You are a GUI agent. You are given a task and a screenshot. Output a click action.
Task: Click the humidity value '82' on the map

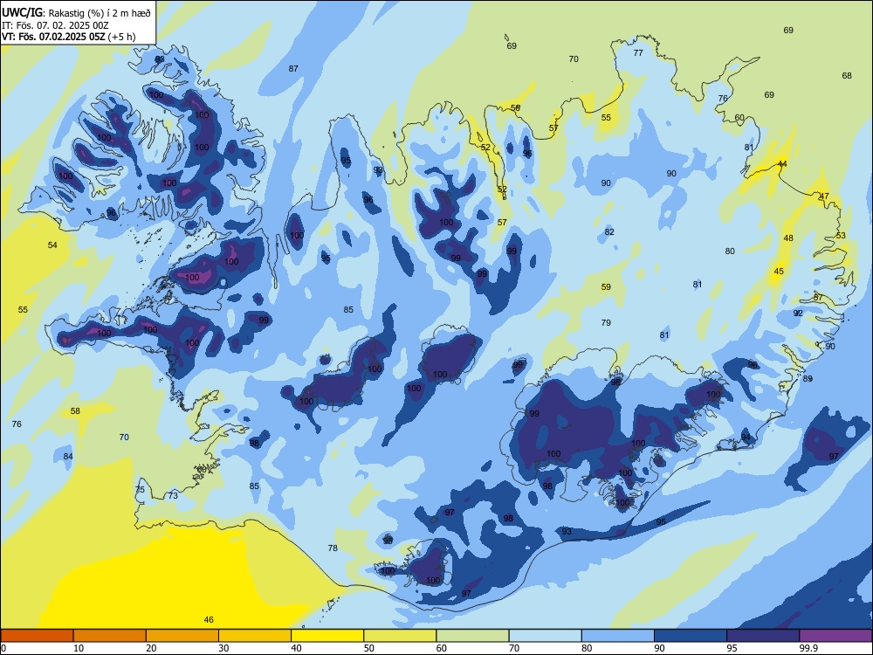point(609,231)
